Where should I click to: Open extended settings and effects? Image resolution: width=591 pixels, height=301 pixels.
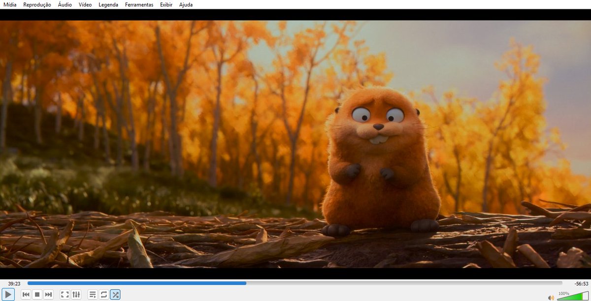pyautogui.click(x=76, y=295)
